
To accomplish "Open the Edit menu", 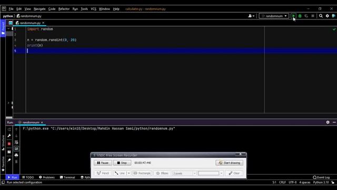I will [19, 9].
